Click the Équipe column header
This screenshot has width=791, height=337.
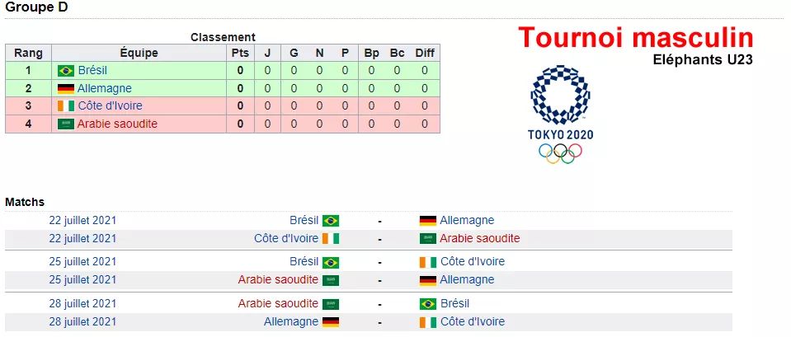(x=139, y=53)
